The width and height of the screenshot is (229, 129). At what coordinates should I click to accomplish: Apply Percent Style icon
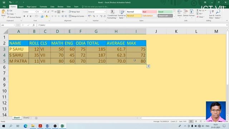pyautogui.click(x=94, y=16)
